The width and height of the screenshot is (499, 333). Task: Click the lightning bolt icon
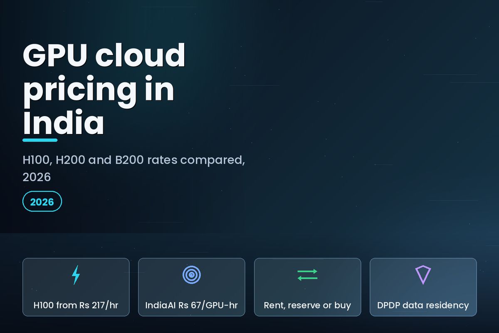tap(76, 275)
